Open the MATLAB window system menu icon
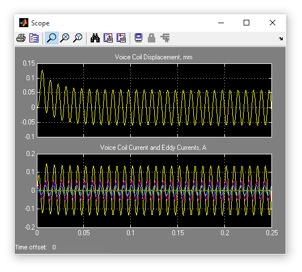This screenshot has width=302, height=272. (x=24, y=23)
